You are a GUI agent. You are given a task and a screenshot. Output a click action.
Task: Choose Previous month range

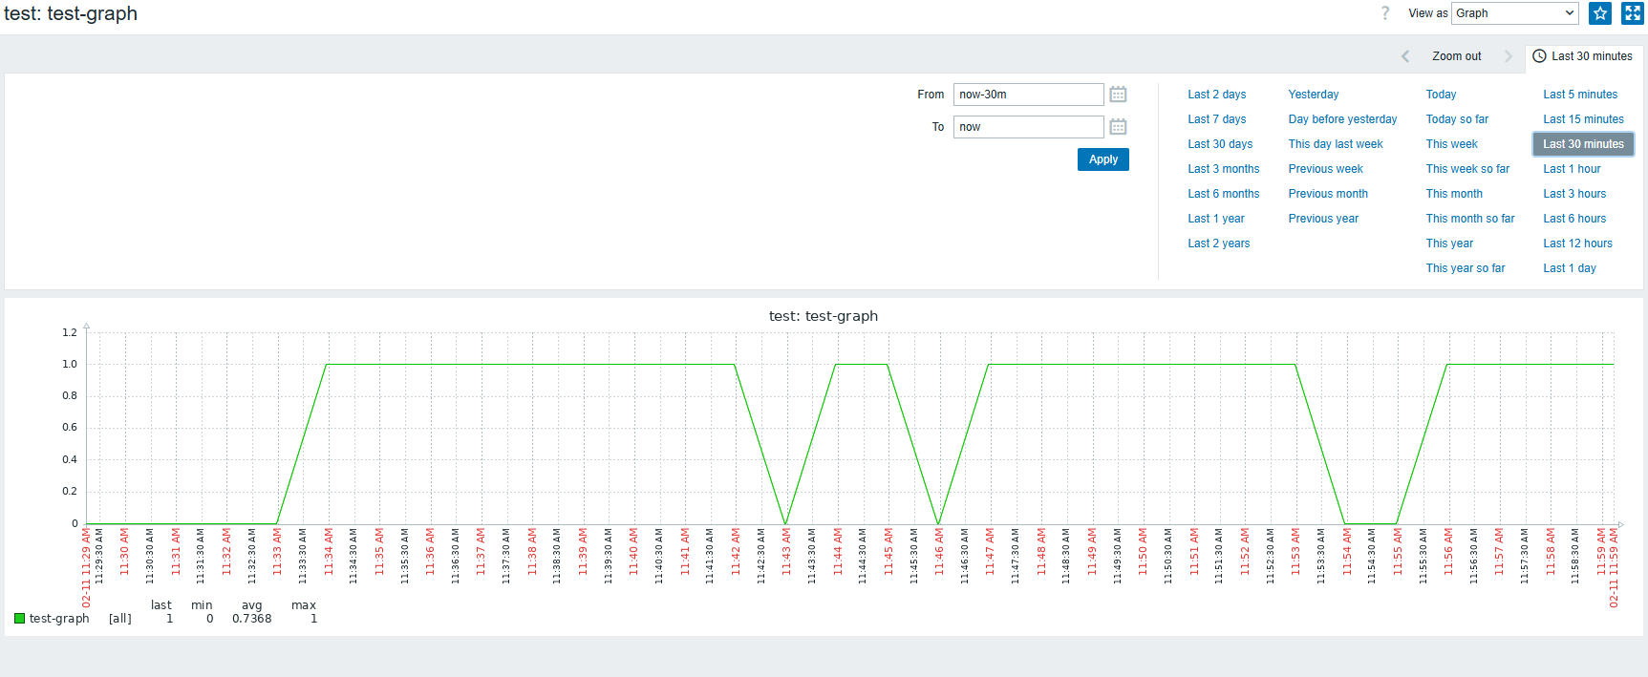pyautogui.click(x=1327, y=194)
